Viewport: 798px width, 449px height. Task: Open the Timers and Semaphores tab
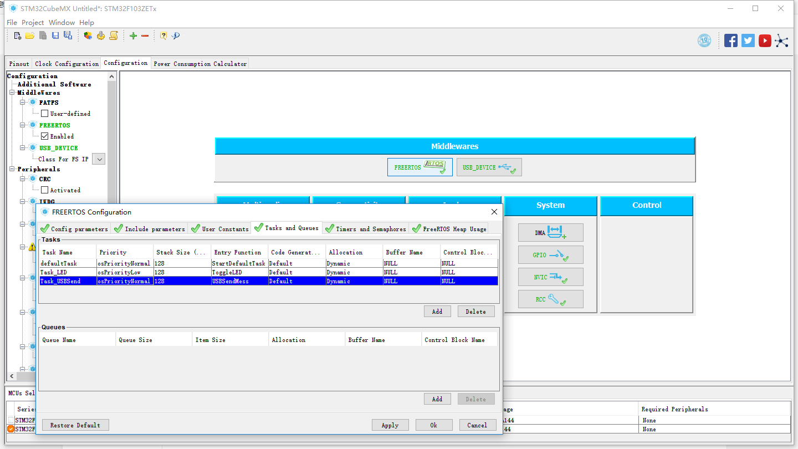tap(365, 228)
